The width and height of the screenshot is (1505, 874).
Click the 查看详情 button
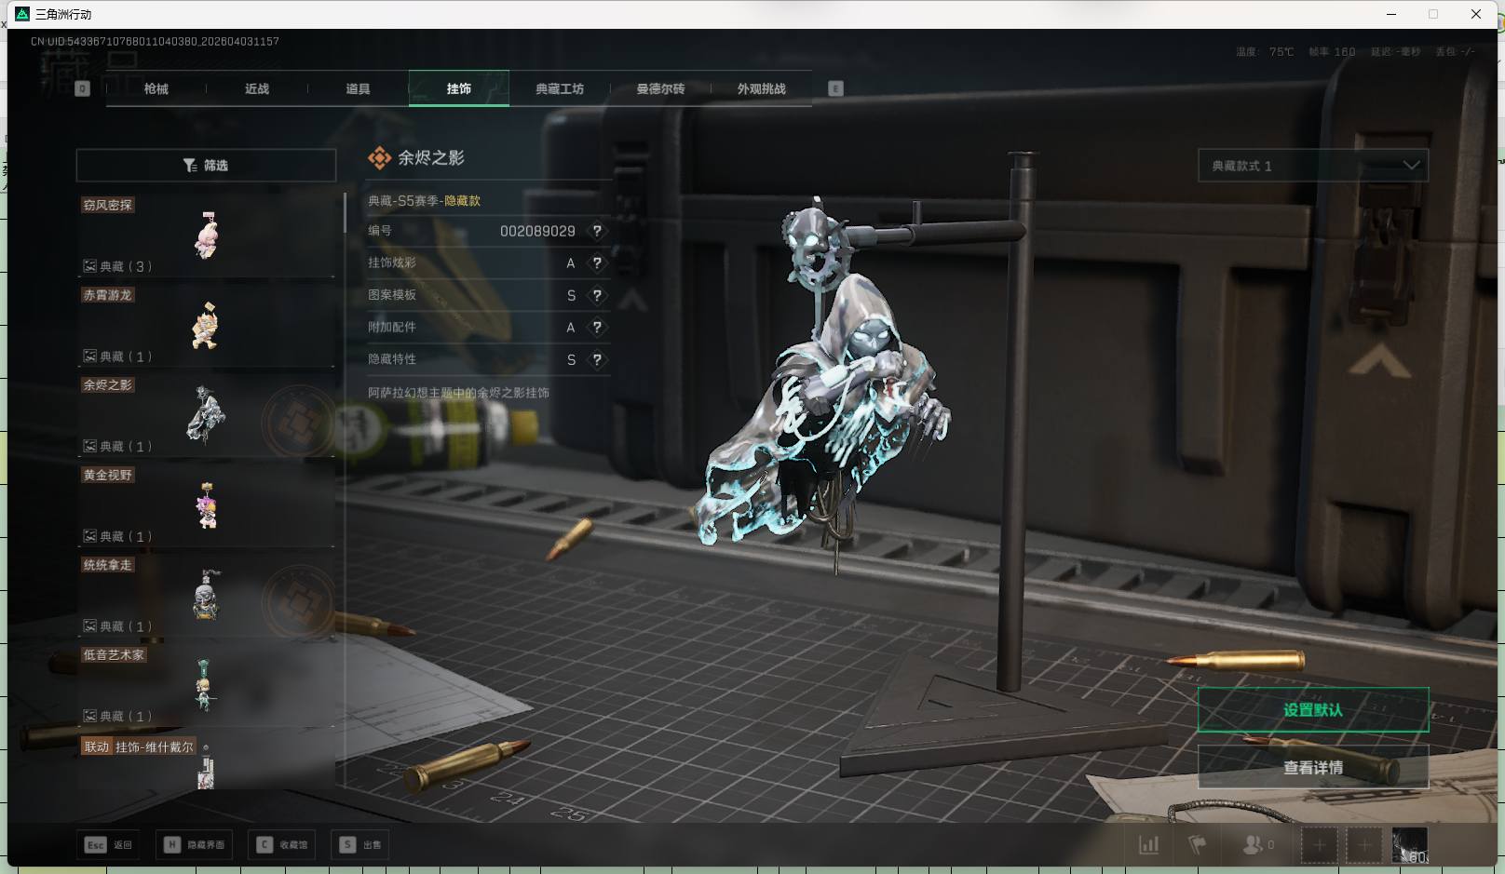click(x=1312, y=768)
